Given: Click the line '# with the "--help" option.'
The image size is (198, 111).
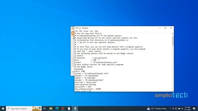Looking at the screenshot, I should click(x=88, y=51).
